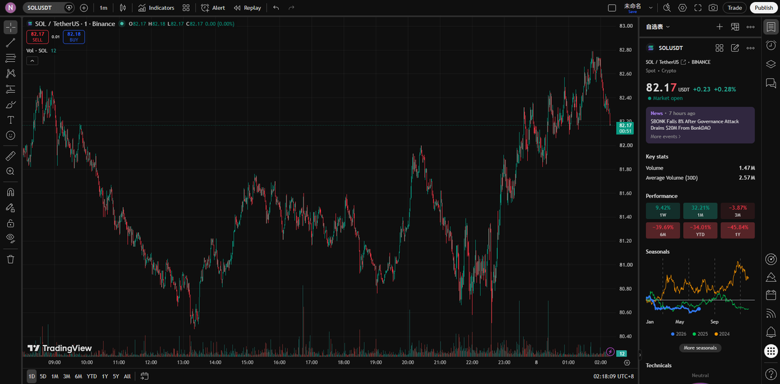Open watchlist advanced view table icon
The width and height of the screenshot is (780, 384).
pos(735,27)
